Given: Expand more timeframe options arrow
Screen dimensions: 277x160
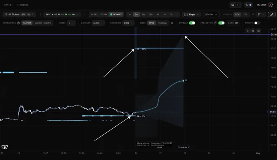Looking at the screenshot, I should click(x=177, y=15).
